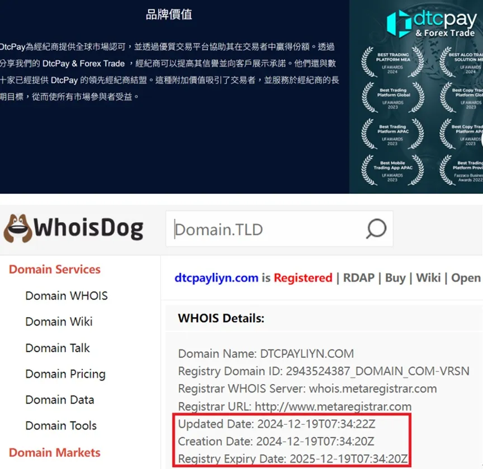Click the Best Mobile Trading App APAC badge
Image resolution: width=483 pixels, height=469 pixels.
[393, 170]
